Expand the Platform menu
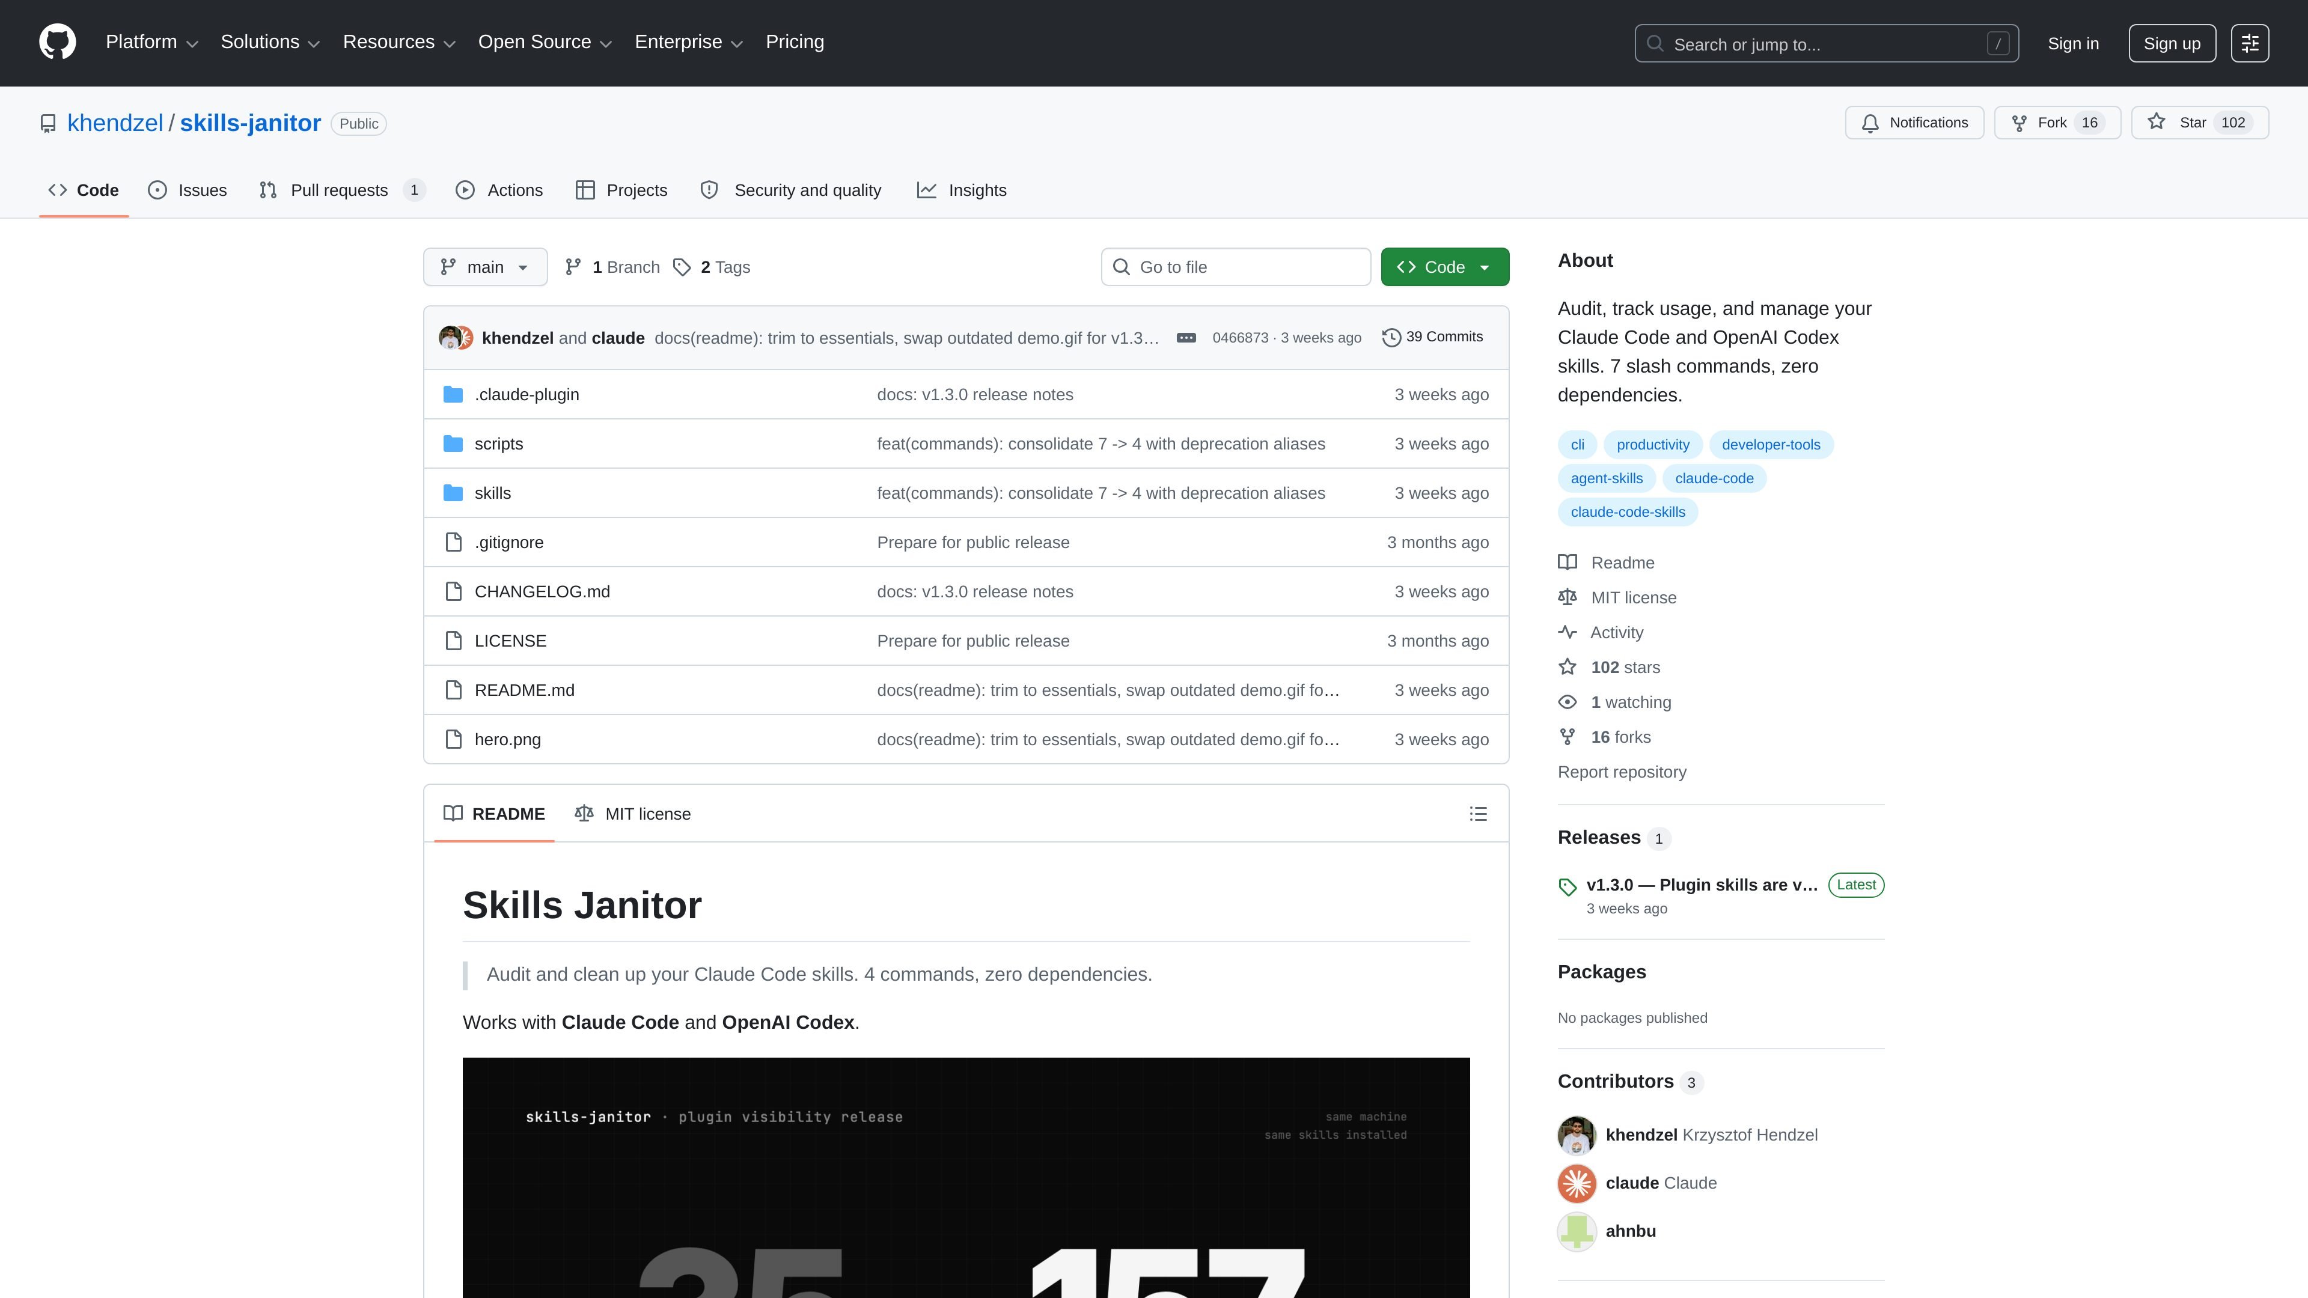Viewport: 2308px width, 1298px height. tap(151, 42)
